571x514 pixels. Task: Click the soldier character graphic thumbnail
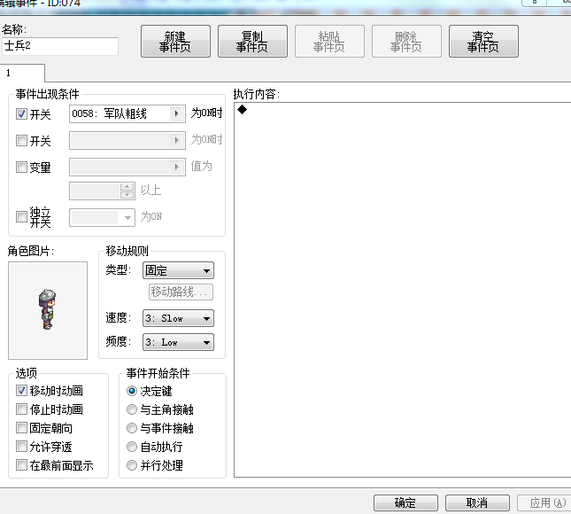point(48,310)
